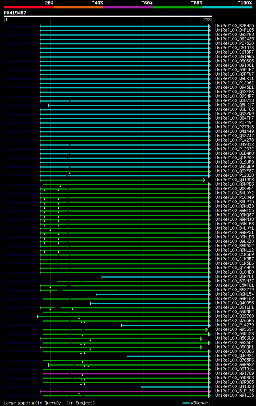The height and width of the screenshot is (406, 256).
Task: Select the UniRef100_B2BAK8 label
Action: 234,154
